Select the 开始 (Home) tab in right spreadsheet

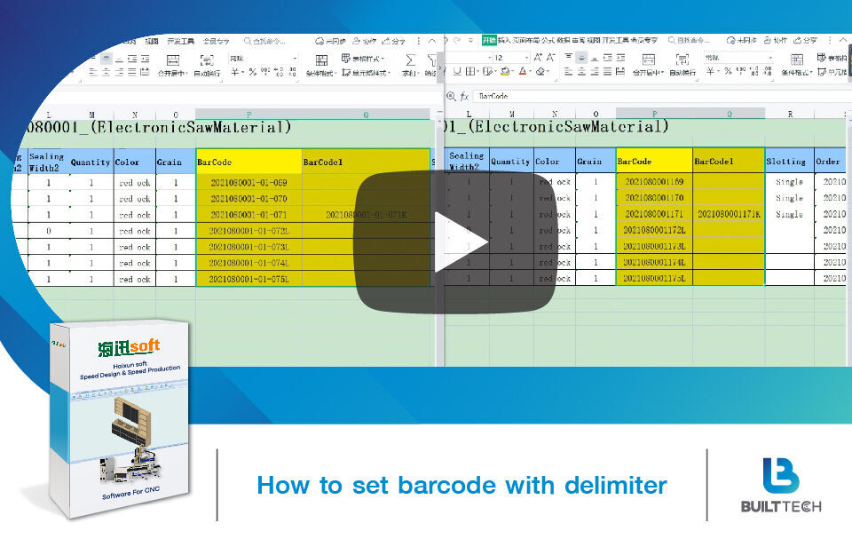489,40
